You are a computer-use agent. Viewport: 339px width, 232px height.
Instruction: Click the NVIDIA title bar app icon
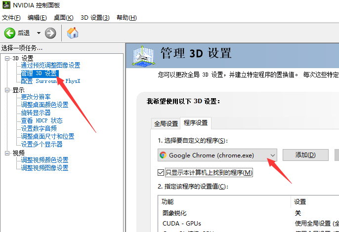coord(6,5)
